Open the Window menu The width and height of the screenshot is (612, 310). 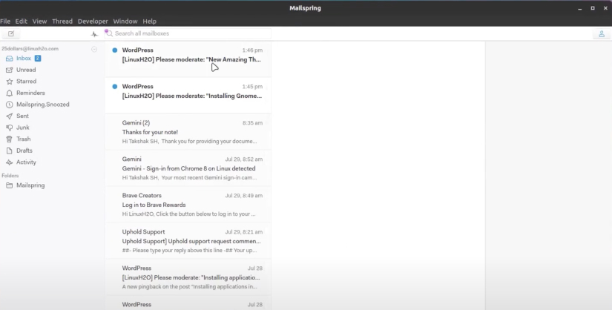coord(125,22)
